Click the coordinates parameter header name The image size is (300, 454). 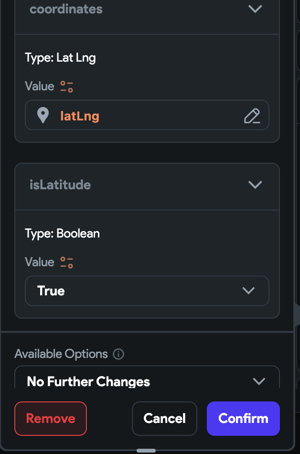(x=66, y=9)
